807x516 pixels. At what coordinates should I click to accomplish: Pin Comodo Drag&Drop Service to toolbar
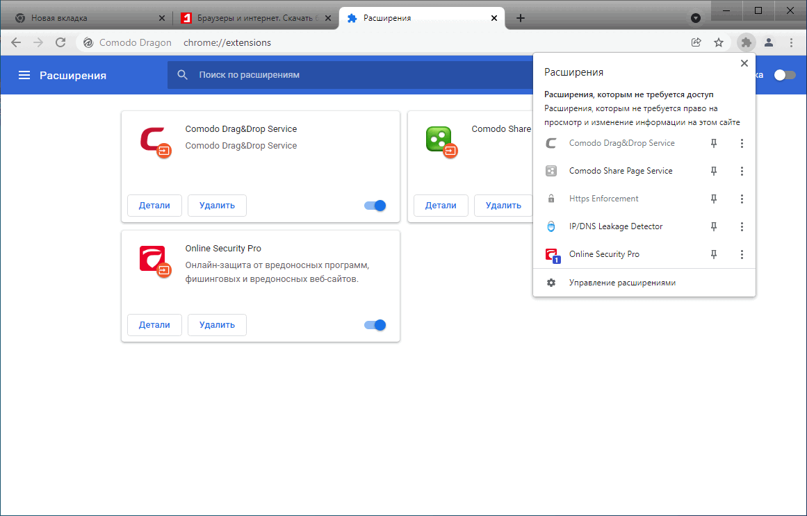click(x=714, y=144)
